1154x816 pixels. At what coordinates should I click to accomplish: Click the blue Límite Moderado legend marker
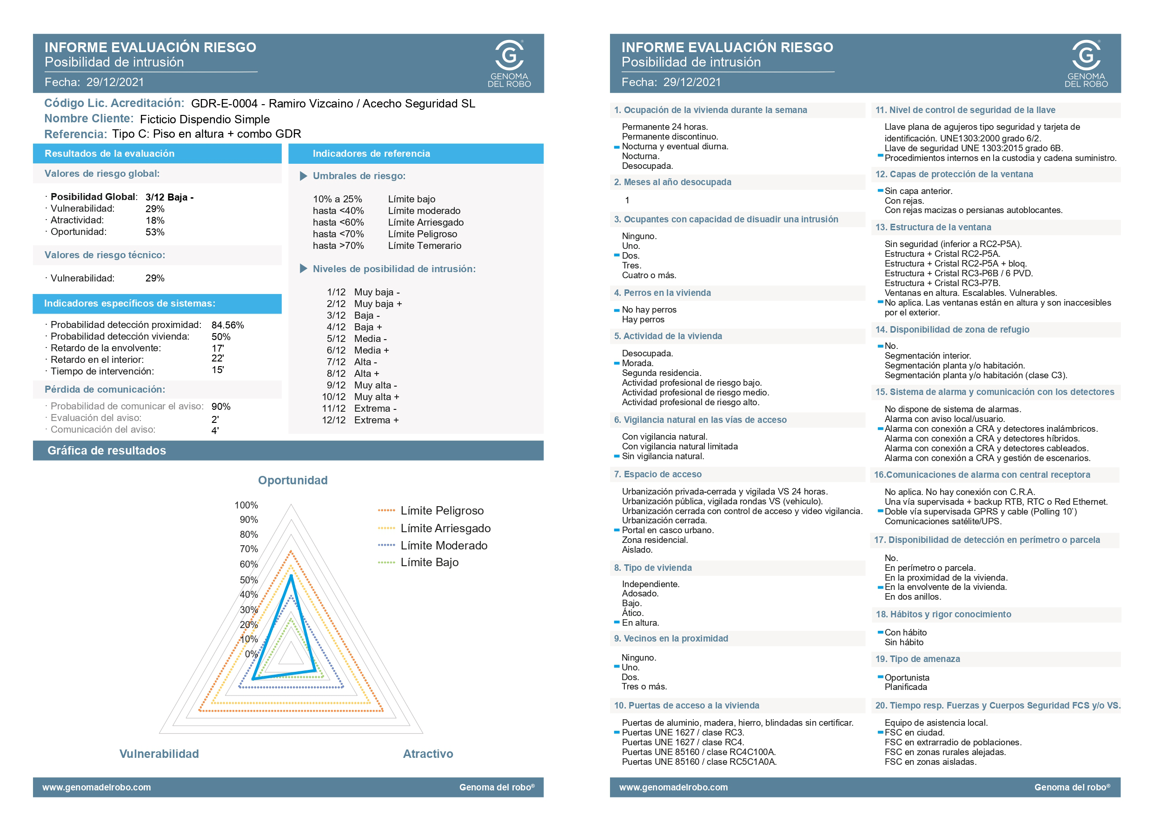click(x=386, y=545)
